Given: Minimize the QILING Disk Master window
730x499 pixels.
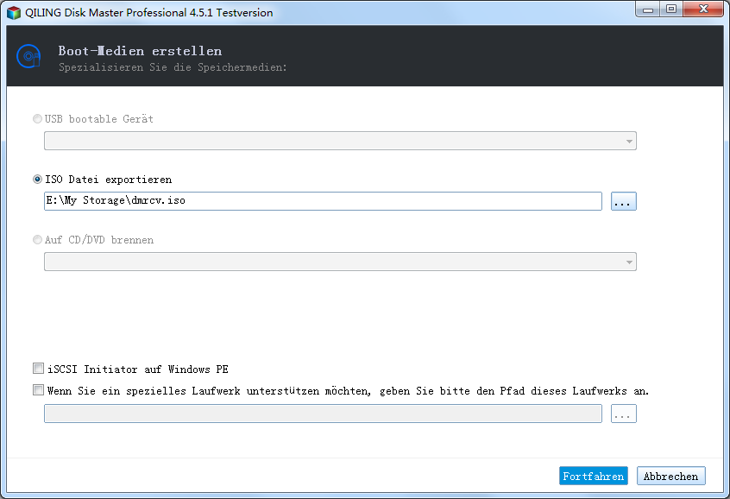Looking at the screenshot, I should [x=648, y=9].
